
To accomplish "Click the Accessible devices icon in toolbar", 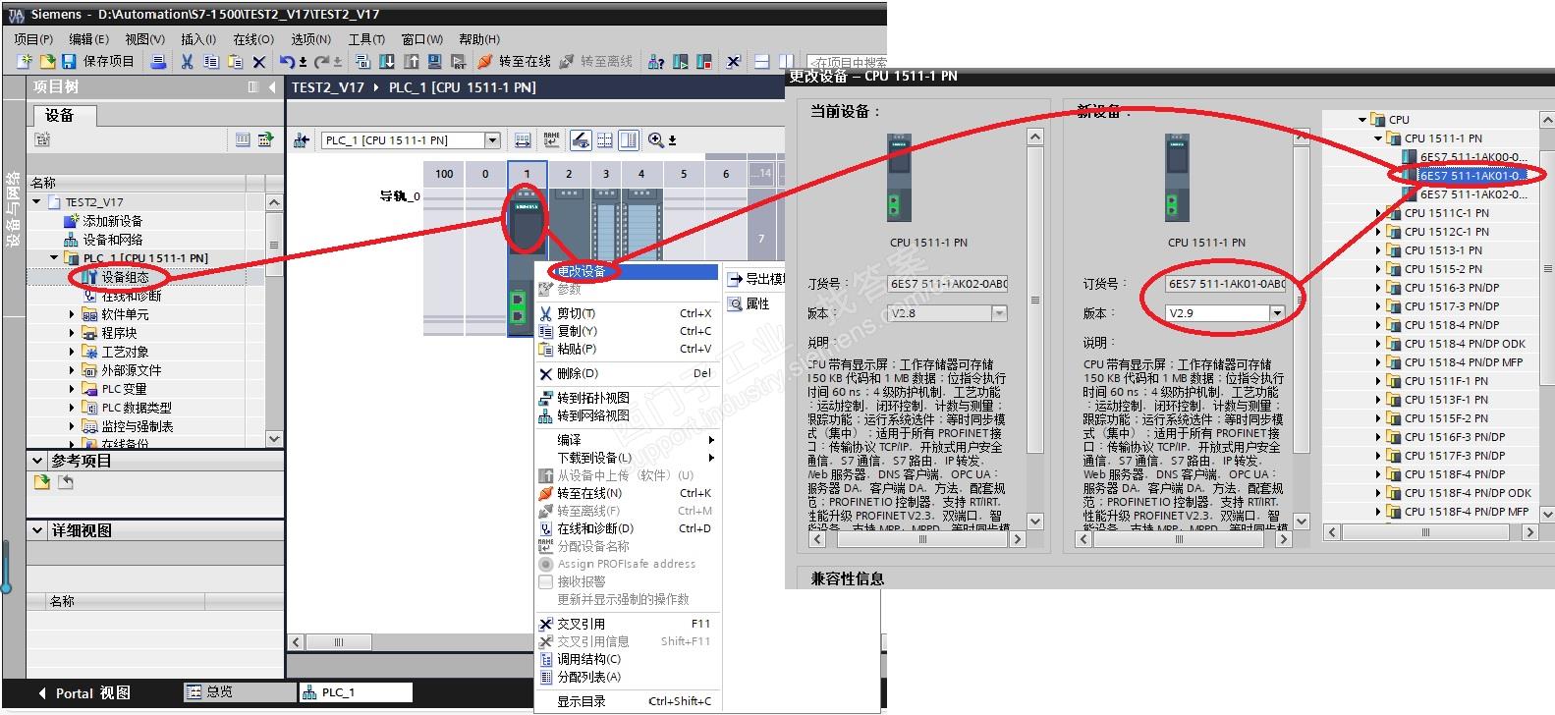I will point(656,62).
